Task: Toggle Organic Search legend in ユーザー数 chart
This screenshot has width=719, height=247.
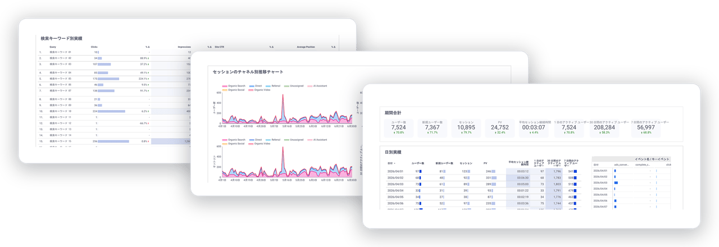Action: pos(234,86)
